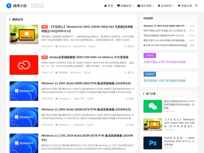This screenshot has width=204, height=153.
Task: Open recommended Windows 11 26H1 Build 28000.2804 RT… entry
Action: click(165, 26)
